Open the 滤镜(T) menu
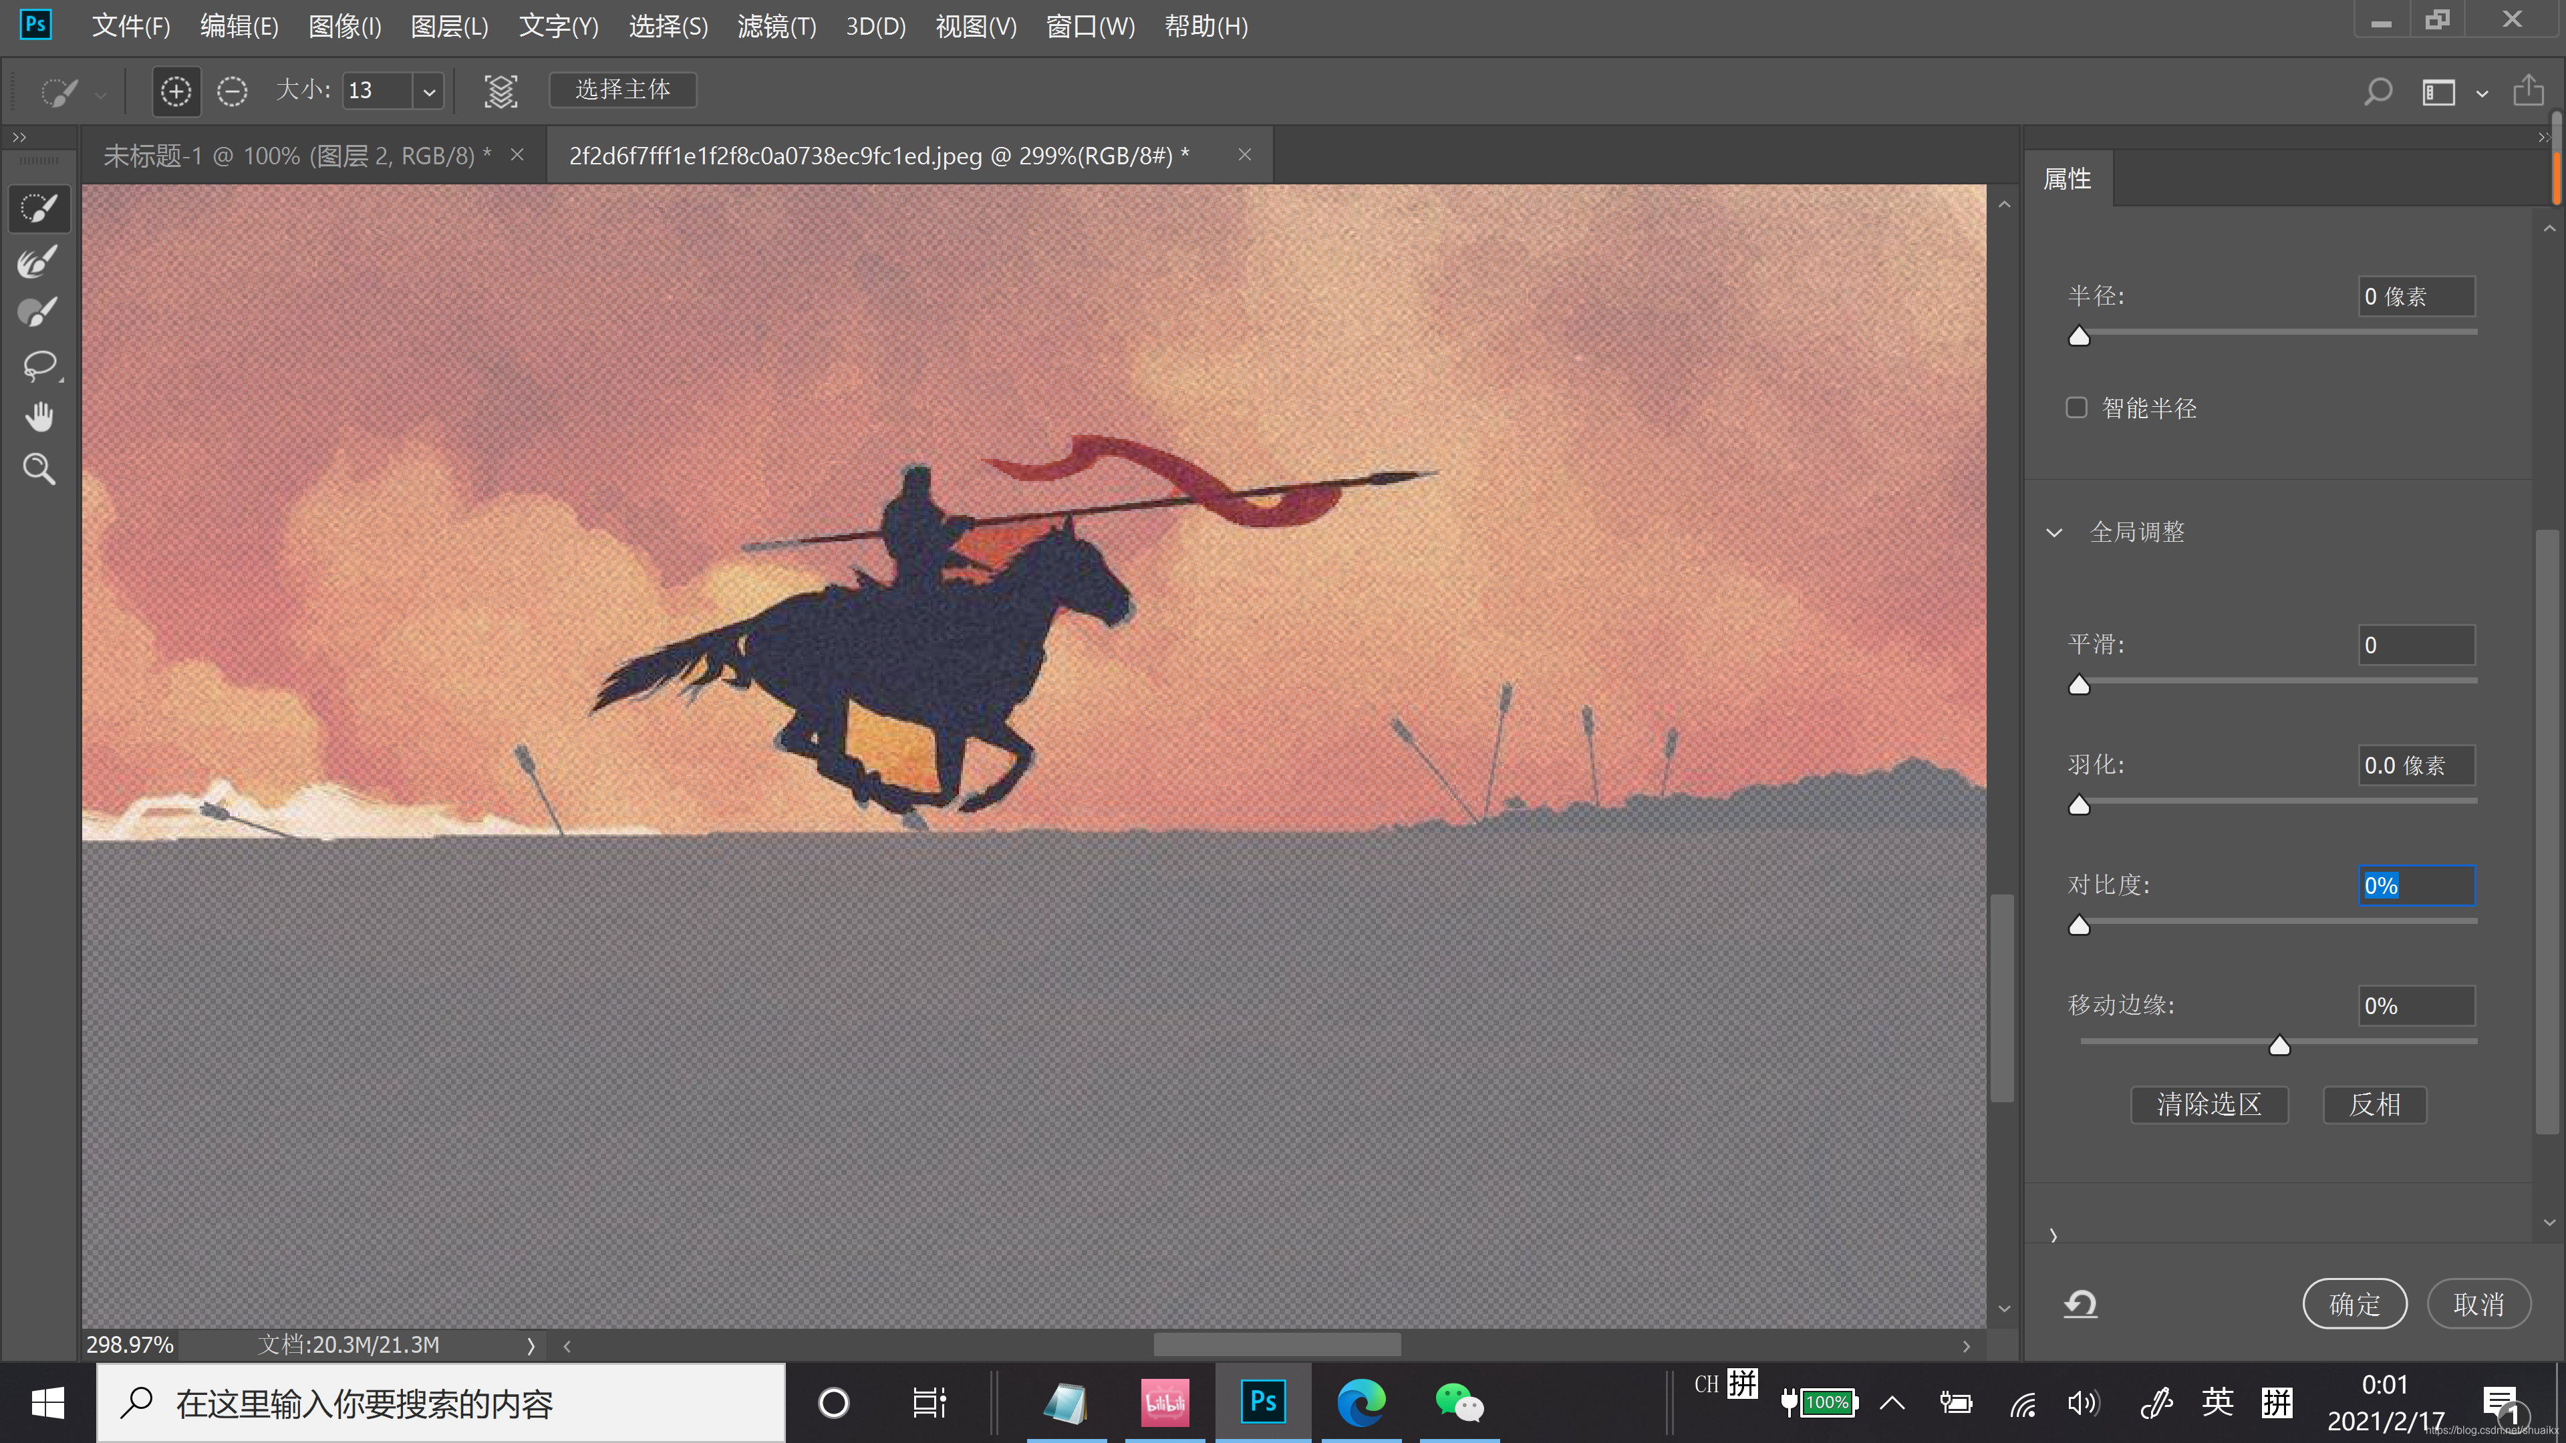The width and height of the screenshot is (2566, 1443). coord(776,27)
